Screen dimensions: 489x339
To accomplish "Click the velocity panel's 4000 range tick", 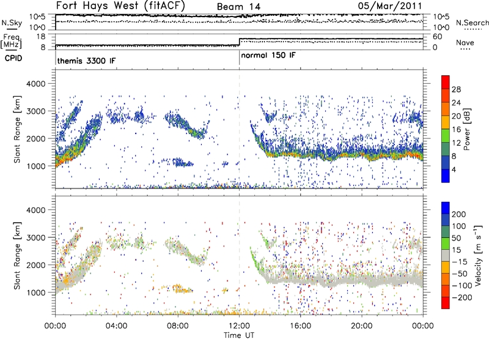I will coord(36,210).
